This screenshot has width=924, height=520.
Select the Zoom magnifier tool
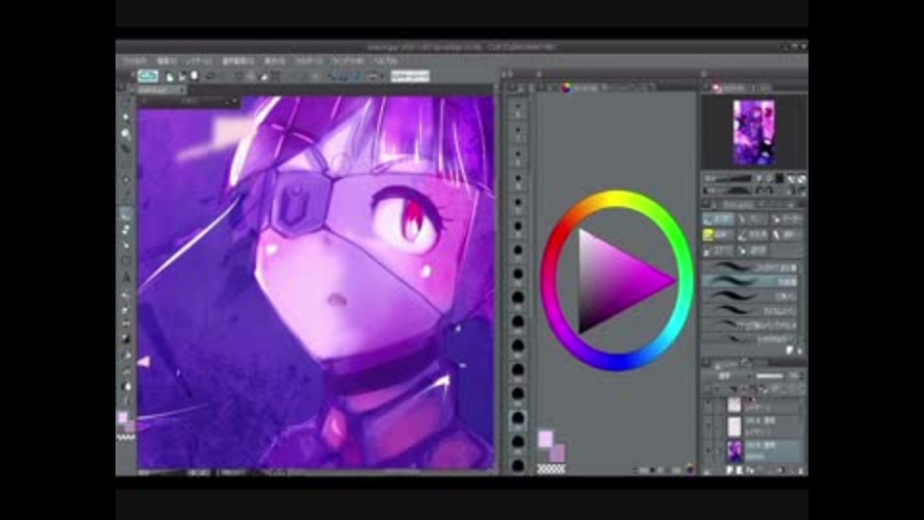125,135
